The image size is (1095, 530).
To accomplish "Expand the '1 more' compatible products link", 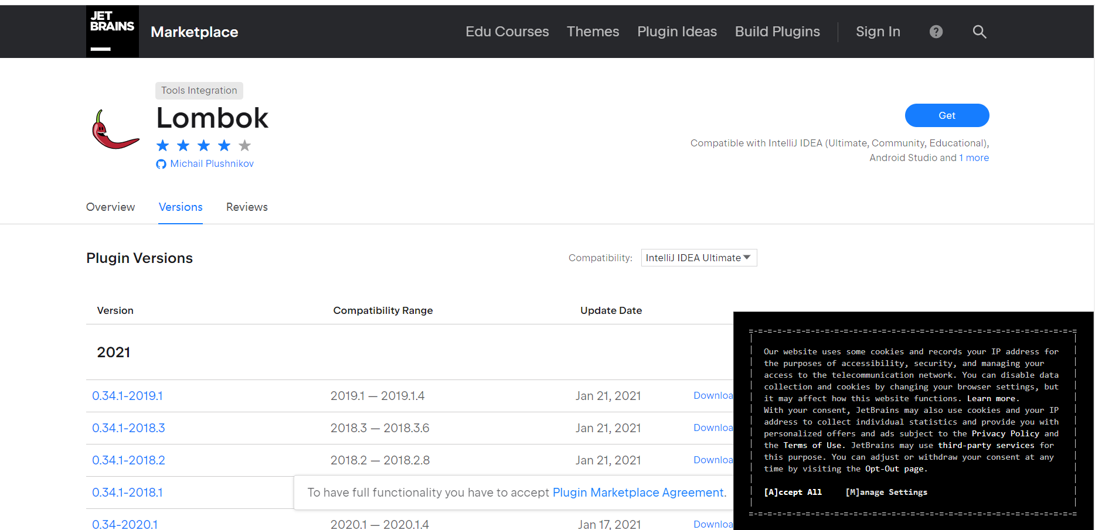I will pyautogui.click(x=974, y=158).
